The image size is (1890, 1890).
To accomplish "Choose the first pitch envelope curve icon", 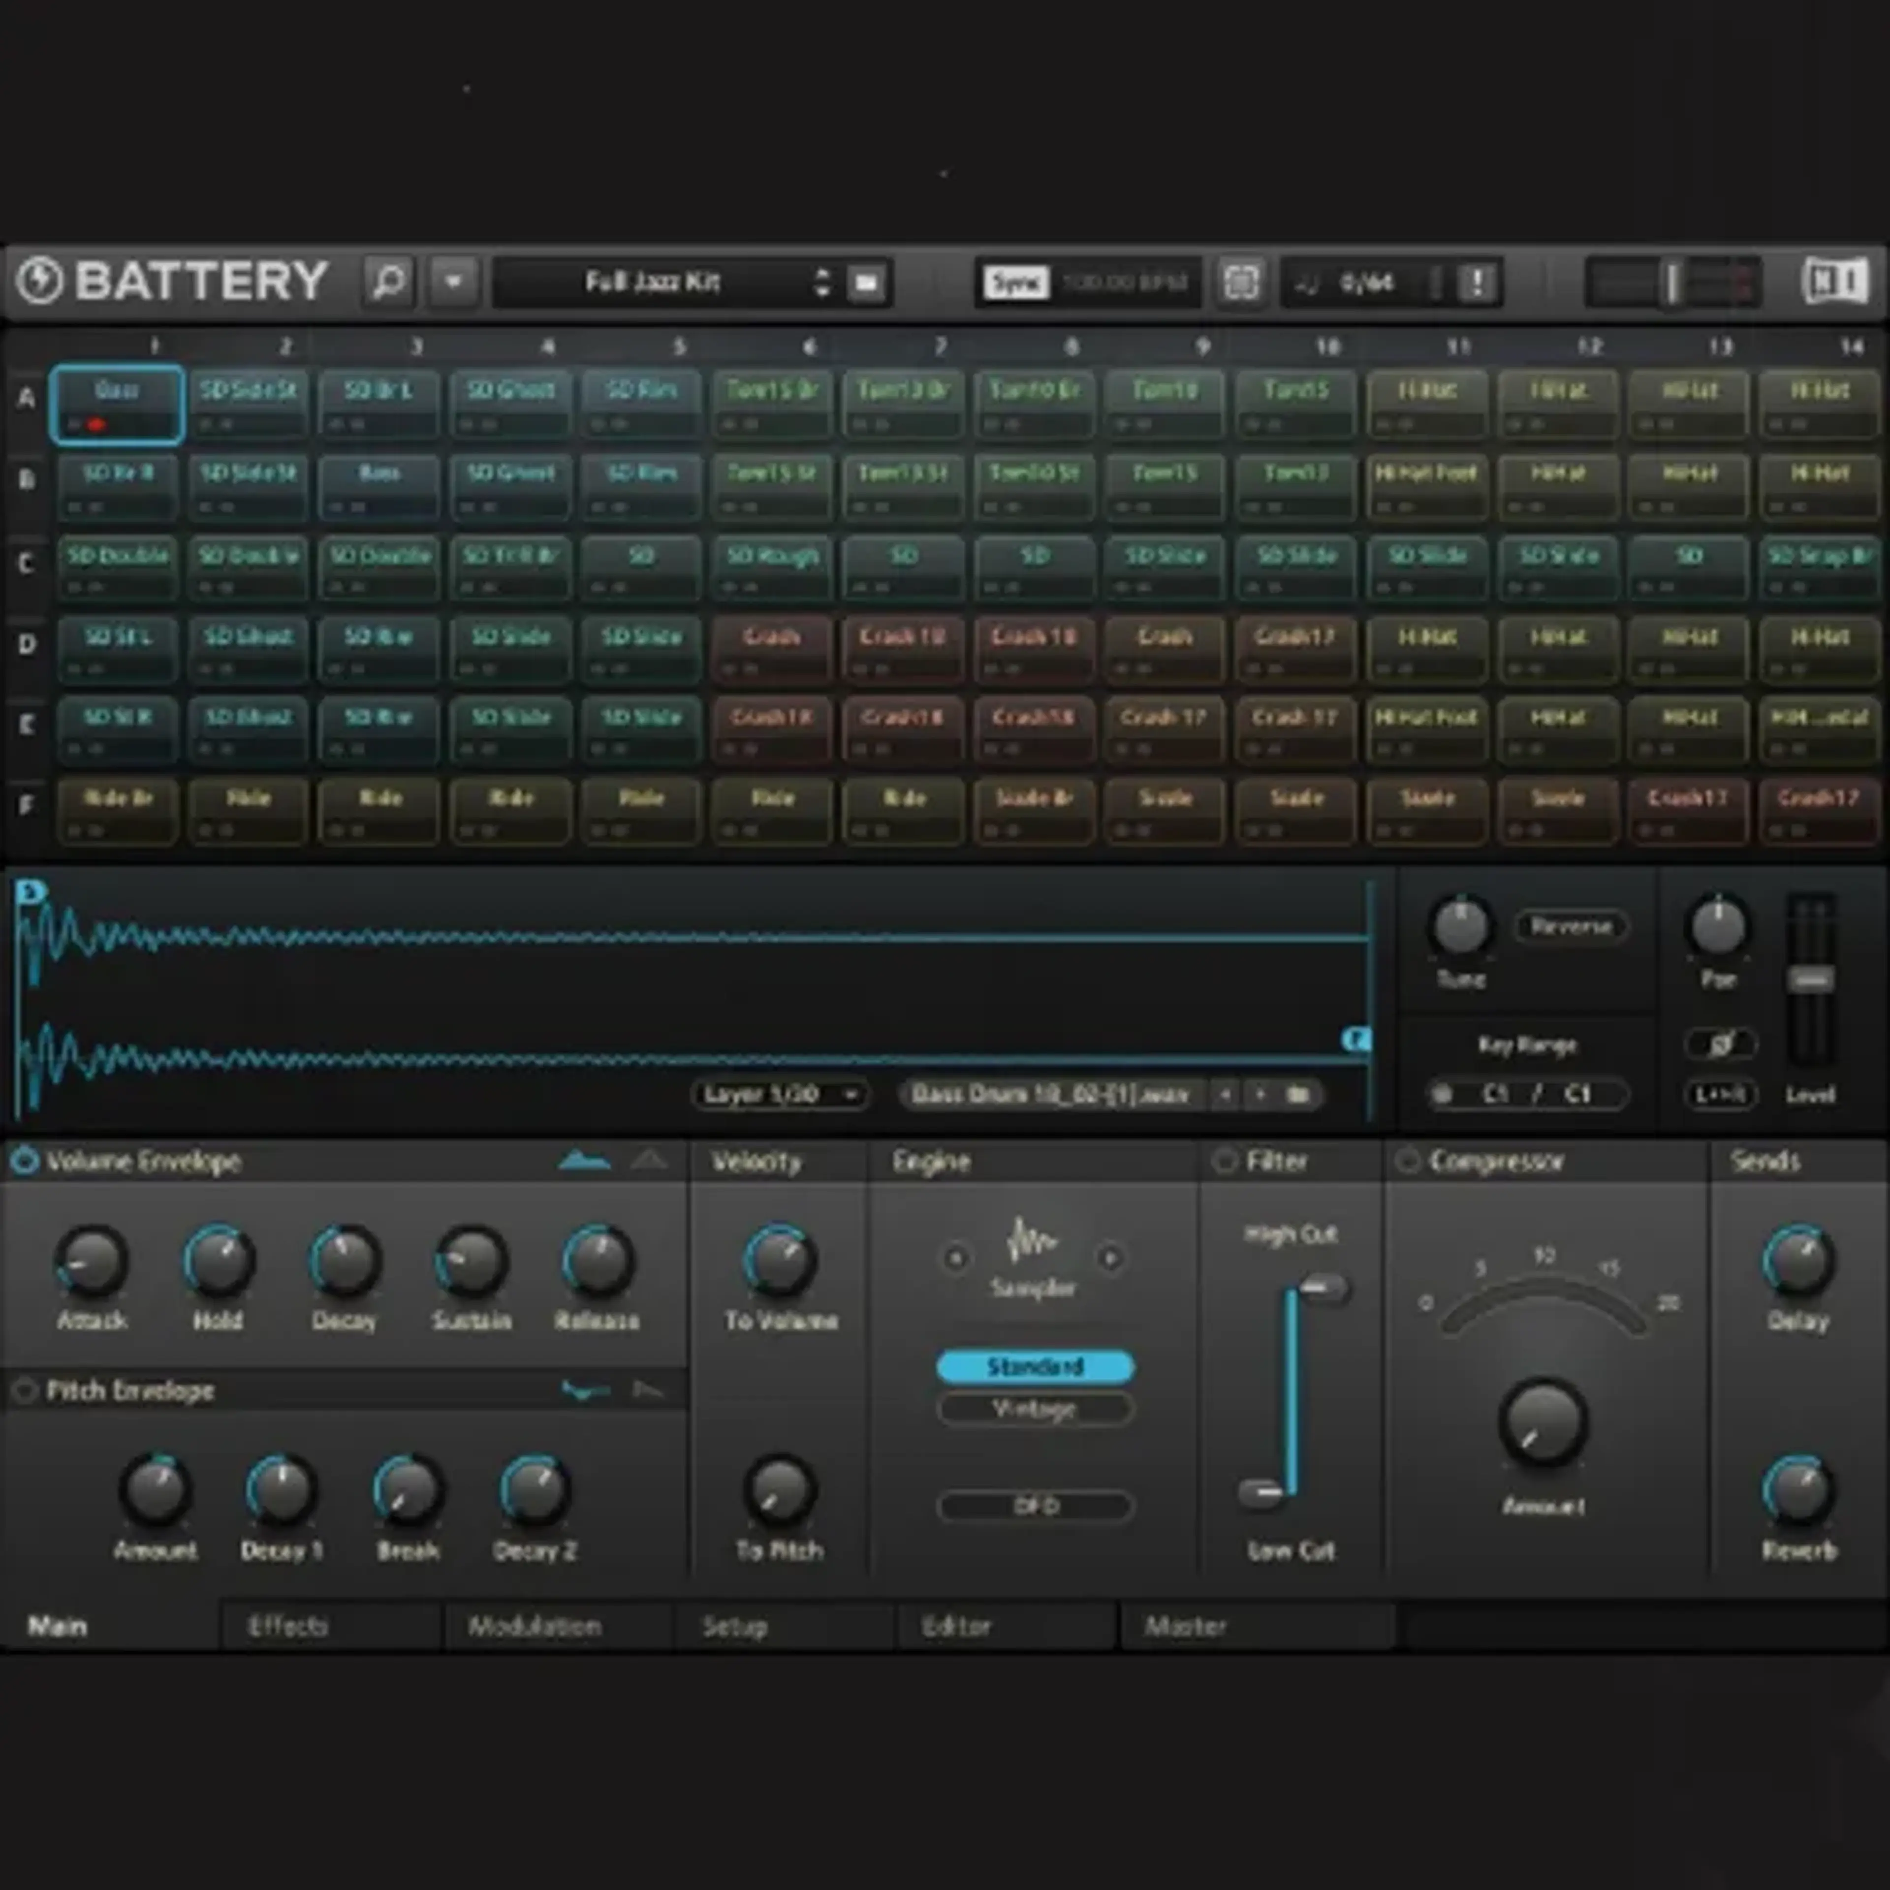I will pyautogui.click(x=585, y=1390).
